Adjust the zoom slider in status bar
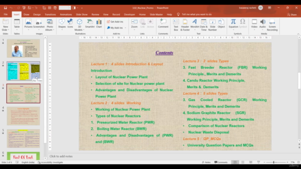This screenshot has width=301, height=169. click(274, 162)
